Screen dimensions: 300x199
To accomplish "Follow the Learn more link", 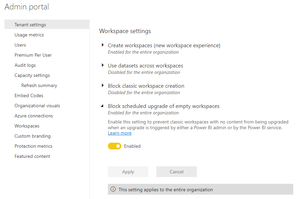I will coord(120,133).
